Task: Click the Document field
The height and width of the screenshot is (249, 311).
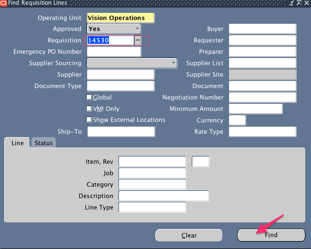Action: coord(262,86)
